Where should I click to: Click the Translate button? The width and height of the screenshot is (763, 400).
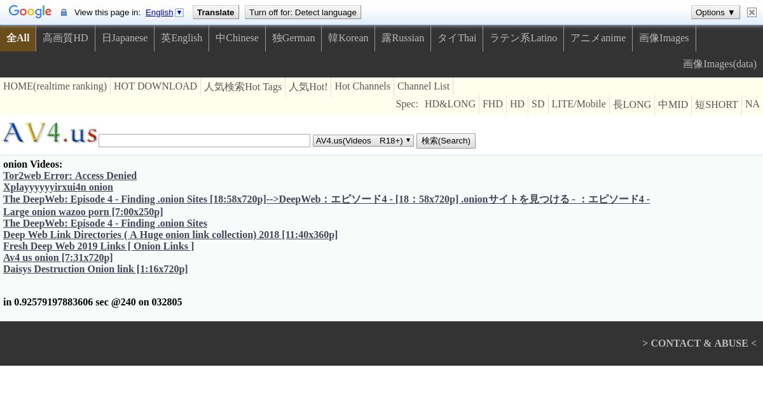click(x=216, y=12)
